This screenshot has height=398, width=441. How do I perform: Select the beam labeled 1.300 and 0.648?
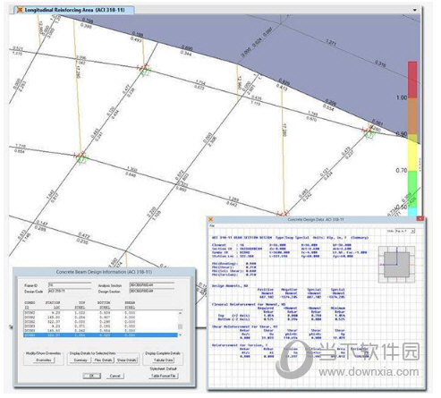(x=131, y=171)
